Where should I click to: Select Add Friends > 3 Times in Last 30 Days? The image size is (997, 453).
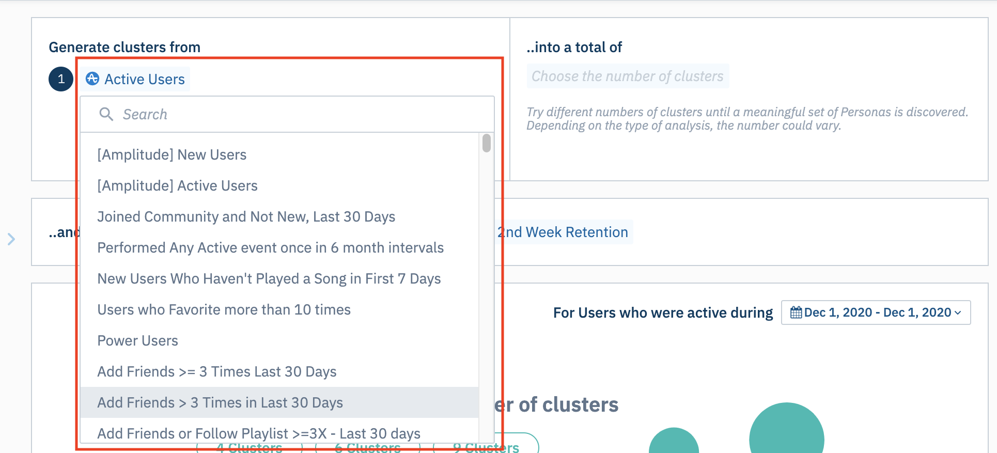220,402
